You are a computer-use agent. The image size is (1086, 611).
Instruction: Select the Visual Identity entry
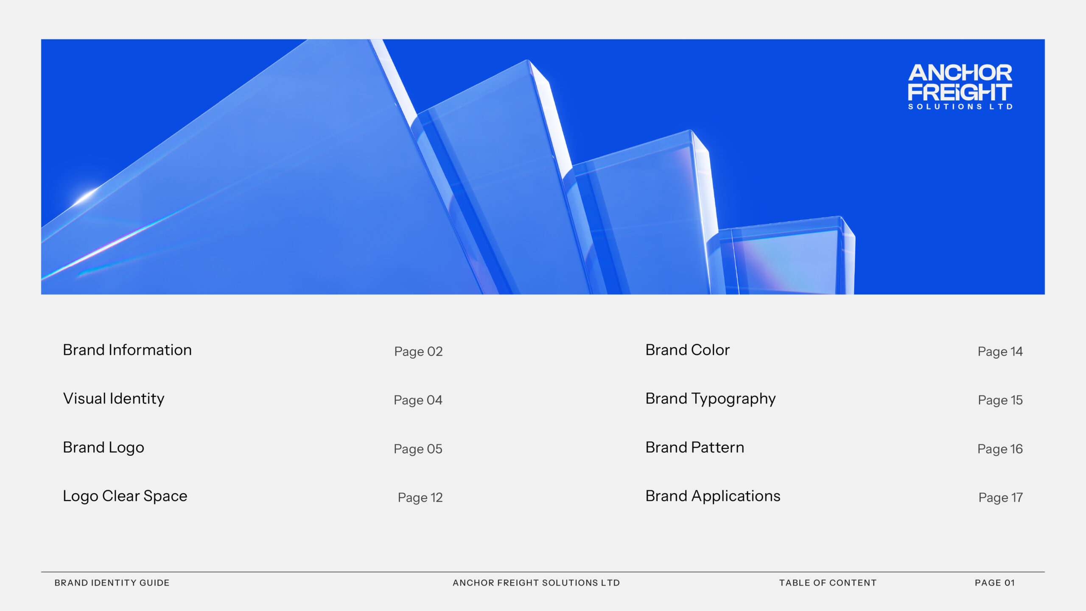click(114, 399)
